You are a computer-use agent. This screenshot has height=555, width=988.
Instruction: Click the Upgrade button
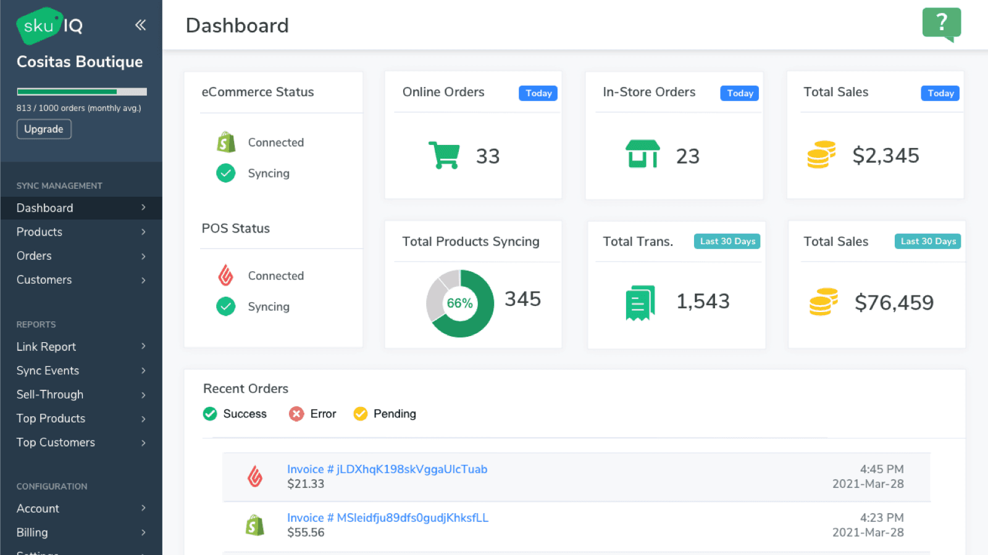point(43,129)
